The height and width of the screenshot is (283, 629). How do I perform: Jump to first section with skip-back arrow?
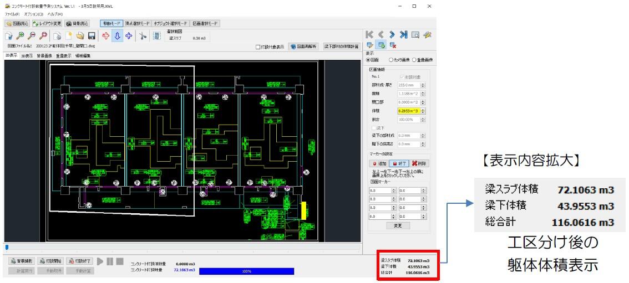tap(369, 35)
